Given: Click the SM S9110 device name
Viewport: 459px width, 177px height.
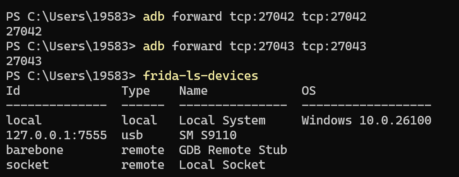Looking at the screenshot, I should coord(207,135).
